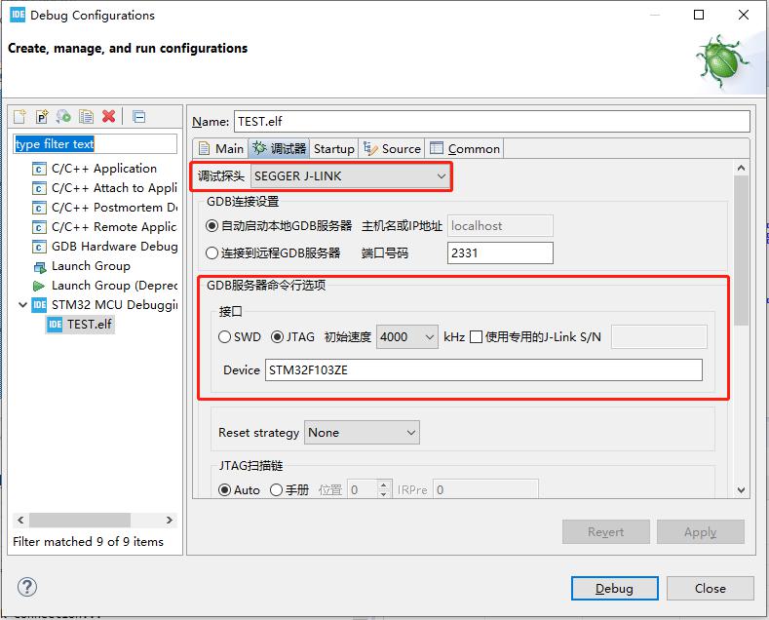Screen dimensions: 769x620
Task: Switch to the Source tab
Action: point(392,148)
